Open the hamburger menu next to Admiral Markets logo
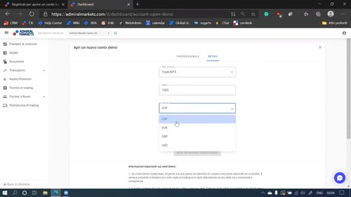This screenshot has width=351, height=197. 7,33
